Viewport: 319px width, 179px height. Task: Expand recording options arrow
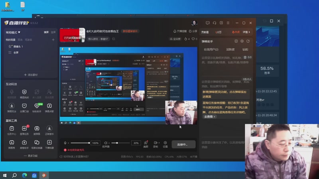159,143
